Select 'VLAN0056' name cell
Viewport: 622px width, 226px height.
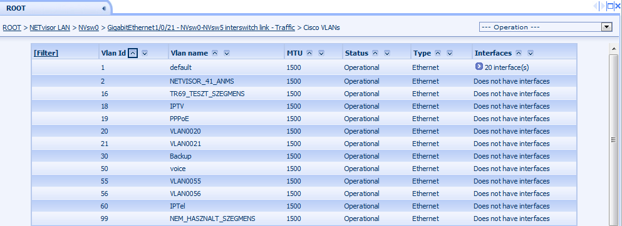click(x=185, y=194)
